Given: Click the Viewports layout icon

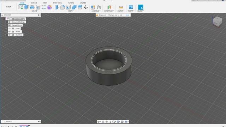Looking at the screenshot, I should [126, 122].
